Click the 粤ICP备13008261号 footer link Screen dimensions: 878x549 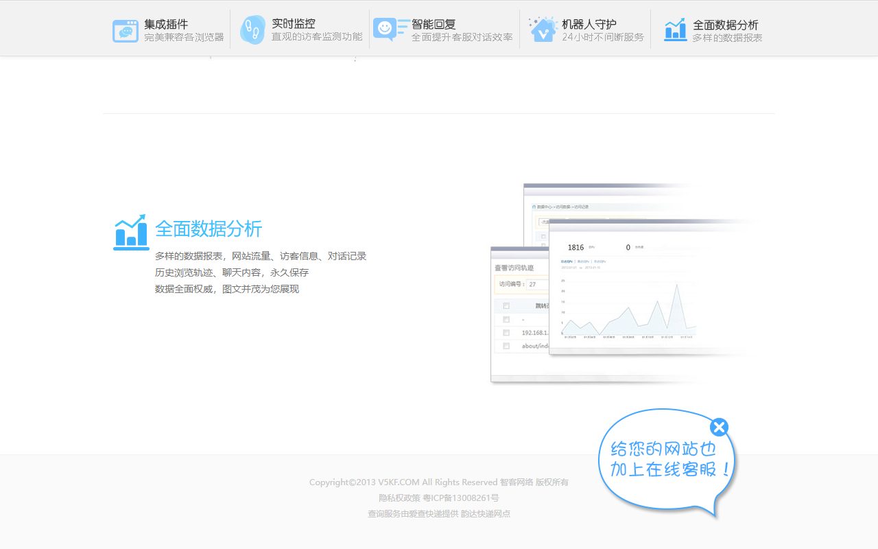(x=460, y=498)
